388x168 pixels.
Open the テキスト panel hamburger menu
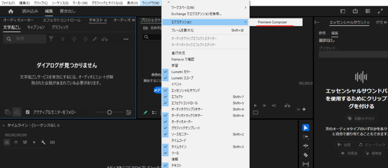pyautogui.click(x=105, y=20)
